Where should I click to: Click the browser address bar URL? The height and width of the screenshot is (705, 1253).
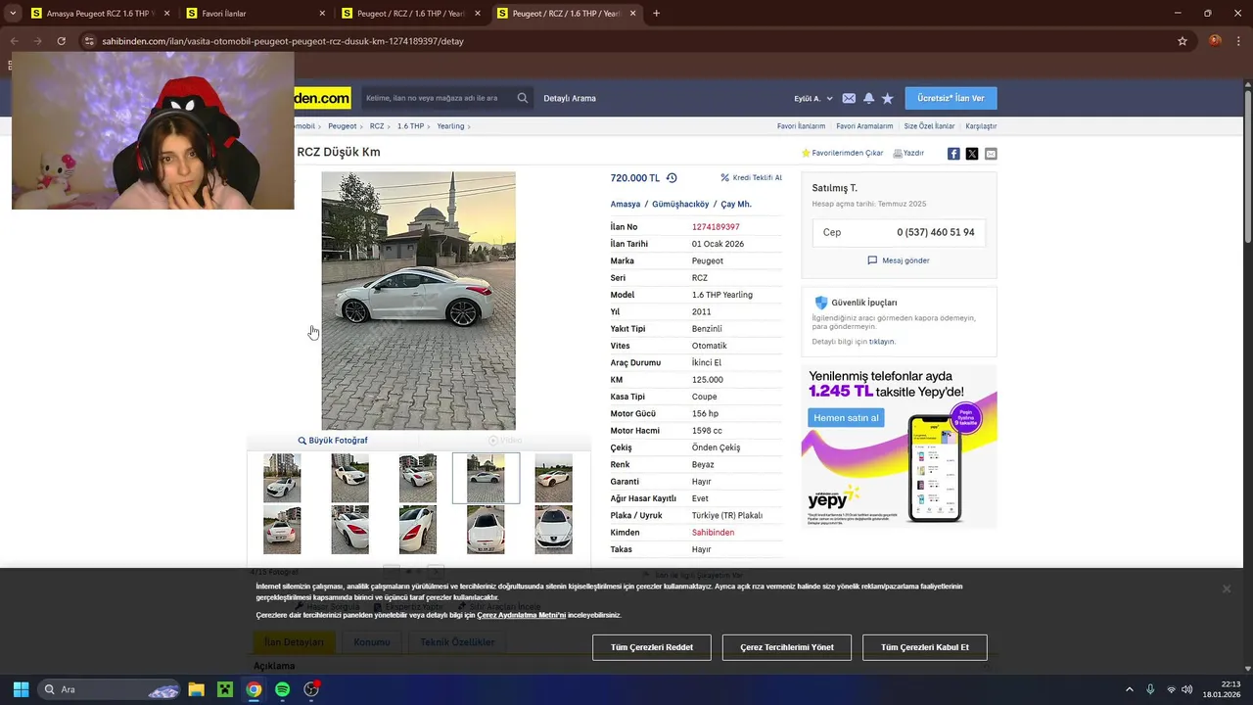click(284, 41)
